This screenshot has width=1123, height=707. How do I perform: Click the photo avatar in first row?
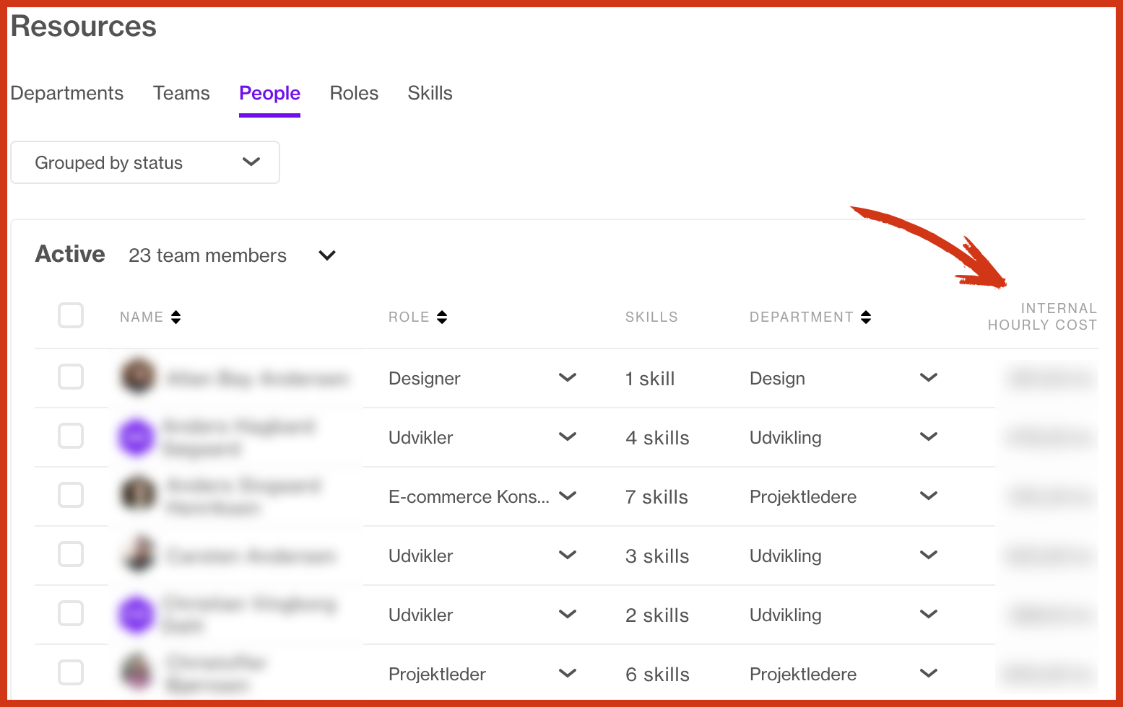click(x=137, y=377)
